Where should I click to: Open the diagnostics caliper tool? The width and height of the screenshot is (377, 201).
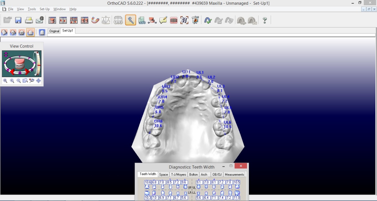(x=131, y=20)
